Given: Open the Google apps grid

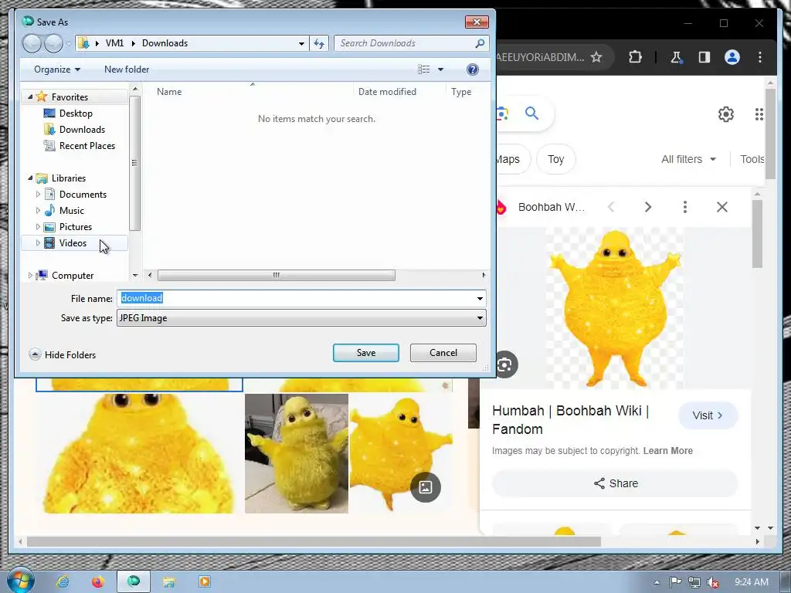Looking at the screenshot, I should [759, 114].
